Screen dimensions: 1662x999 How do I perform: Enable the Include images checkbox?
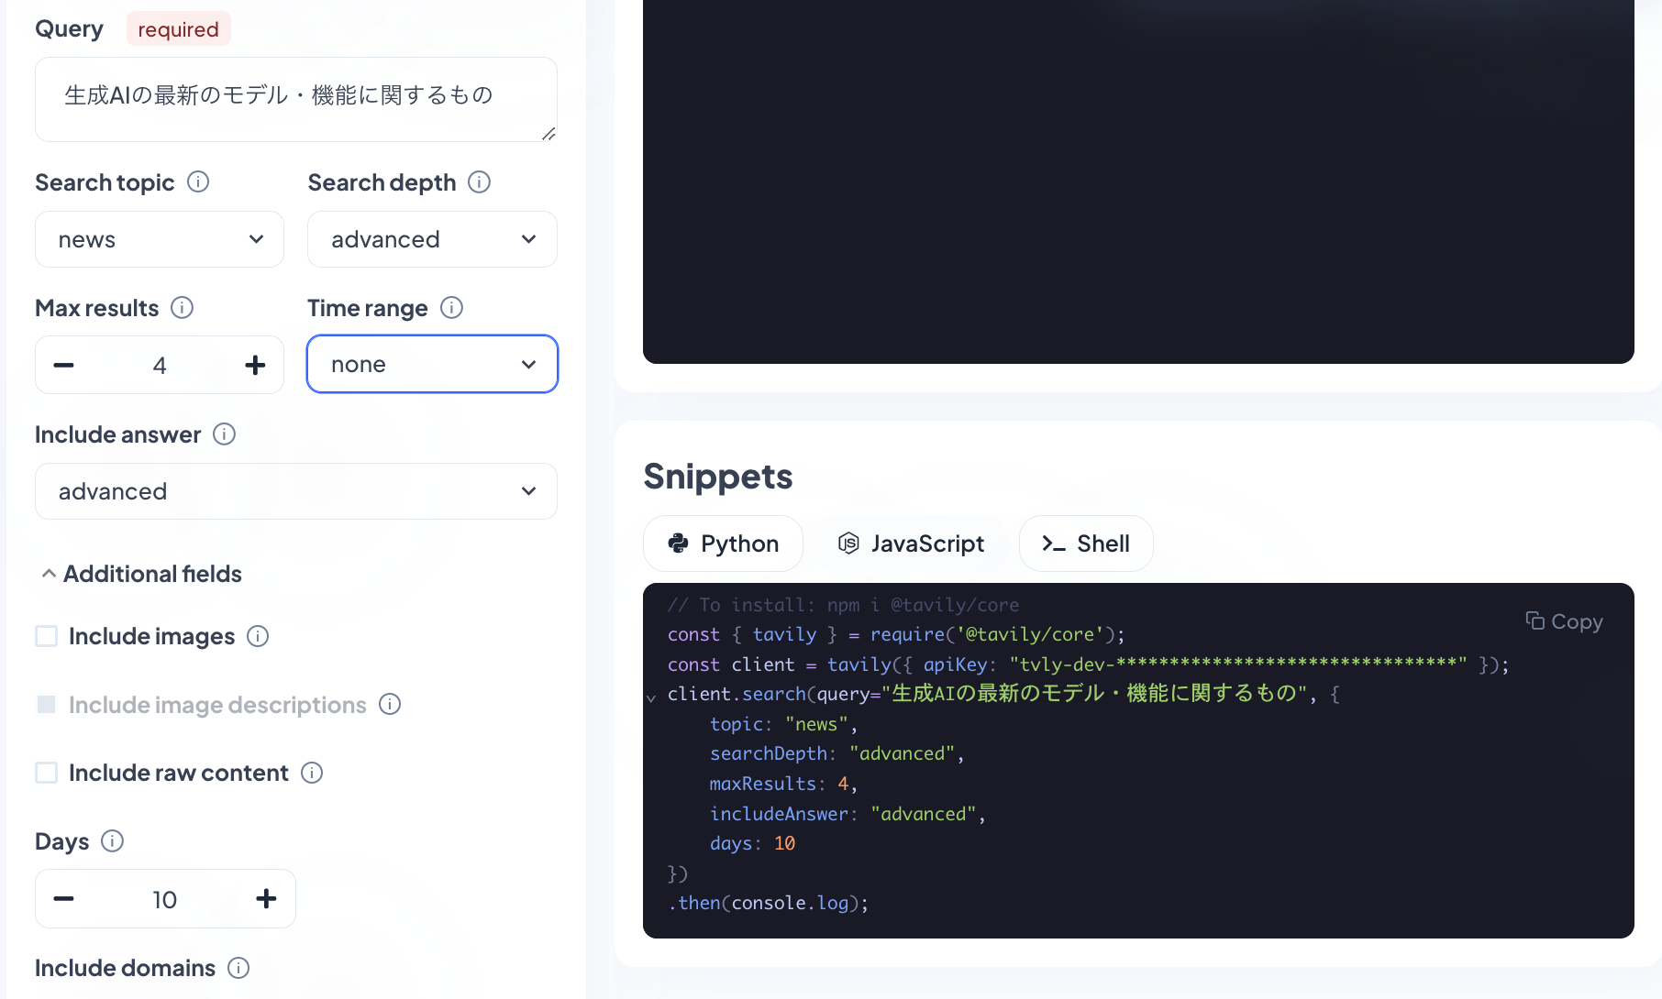[46, 635]
